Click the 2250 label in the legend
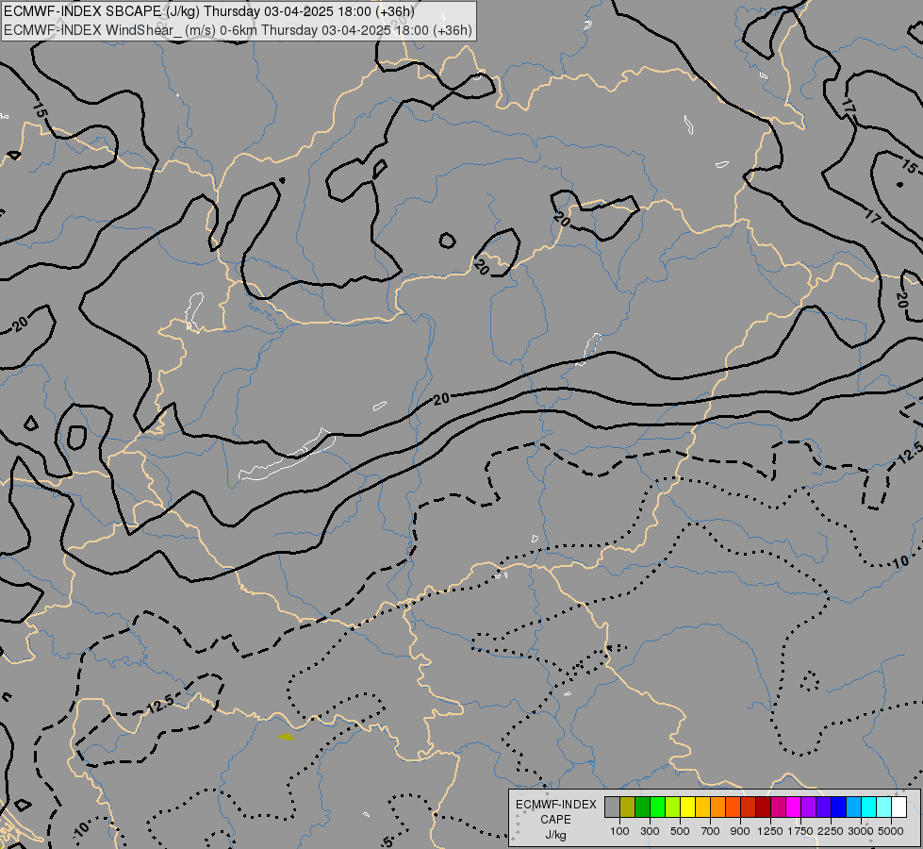923x849 pixels. coord(830,831)
